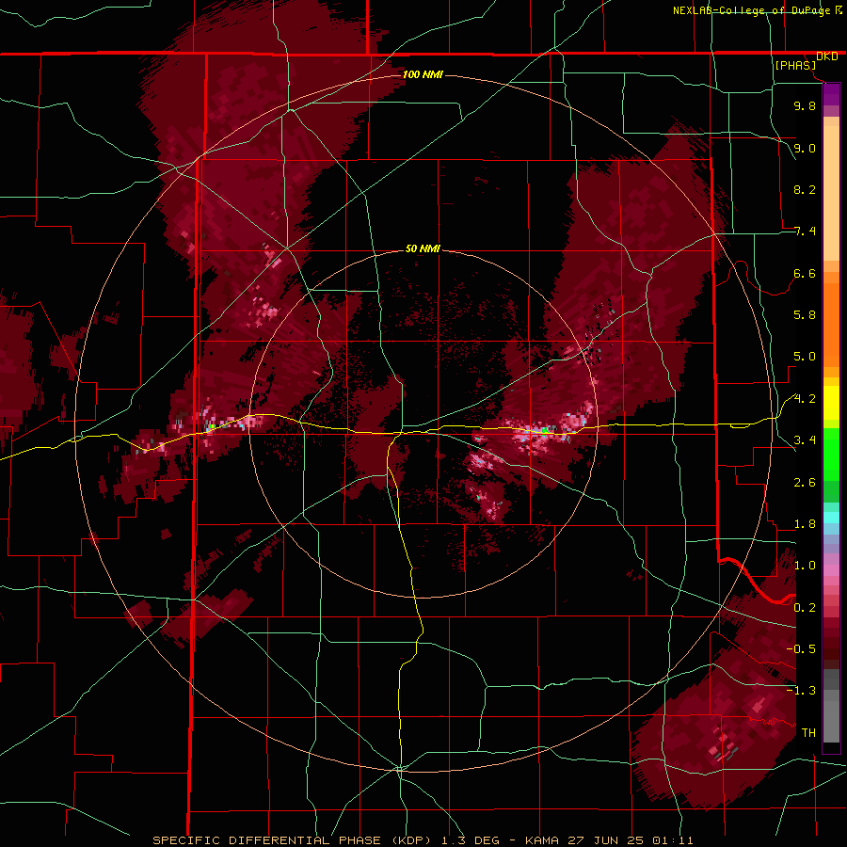Click the 50 NMI range ring label

click(423, 248)
